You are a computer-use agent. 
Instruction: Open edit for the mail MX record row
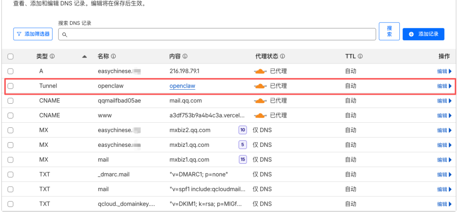444,160
